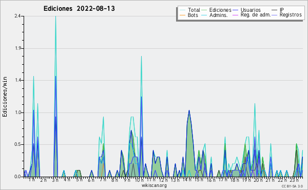Click the 1.4 y-axis value
Viewport: 308px width, 190px height.
point(17,80)
